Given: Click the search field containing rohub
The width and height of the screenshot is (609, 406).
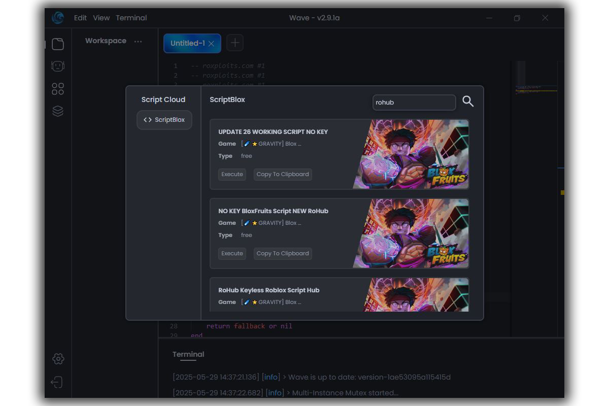Looking at the screenshot, I should click(414, 102).
